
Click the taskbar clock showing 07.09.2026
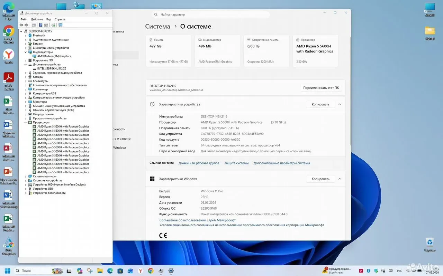[x=432, y=270]
